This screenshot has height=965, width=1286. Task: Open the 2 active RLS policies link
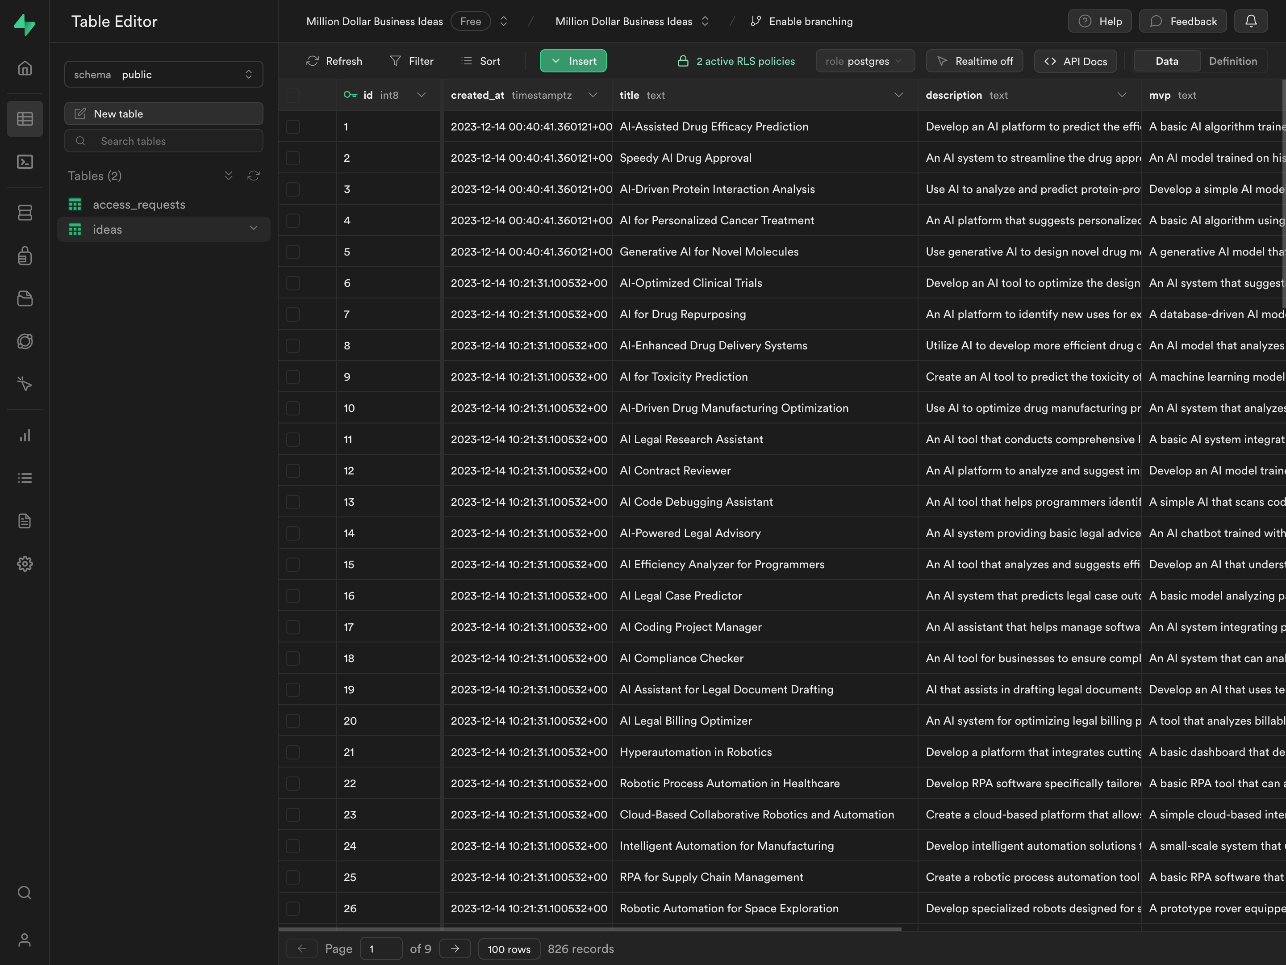point(736,60)
